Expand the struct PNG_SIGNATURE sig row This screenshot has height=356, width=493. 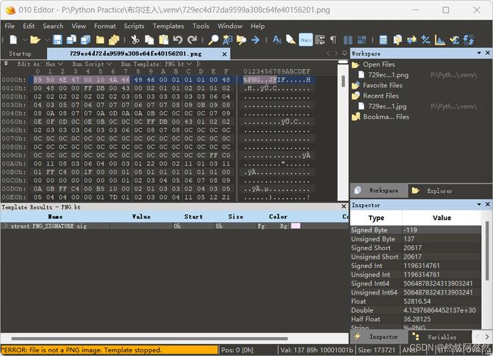(x=5, y=226)
